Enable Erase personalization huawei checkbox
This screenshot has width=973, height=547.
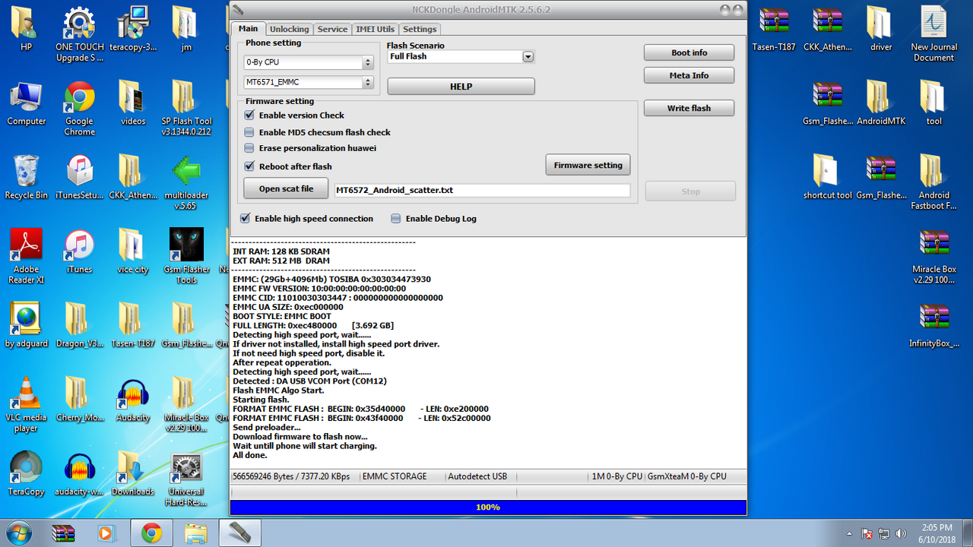click(x=249, y=148)
